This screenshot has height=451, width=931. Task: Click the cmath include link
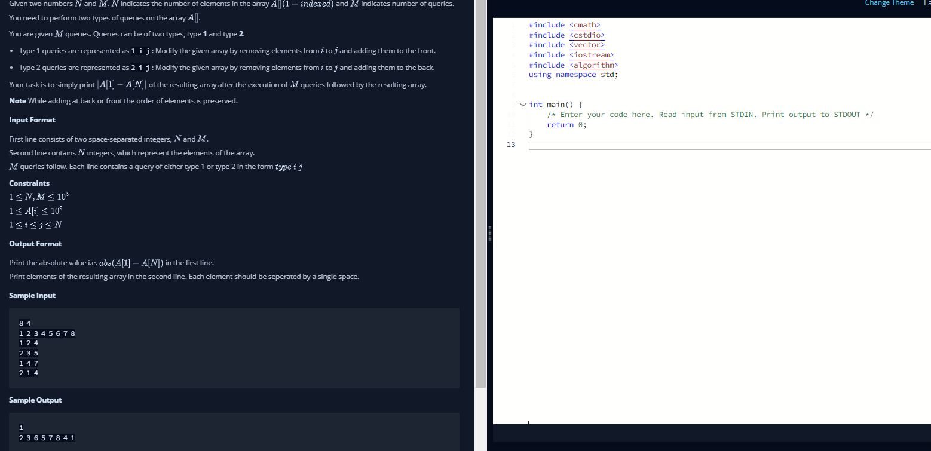(x=584, y=24)
